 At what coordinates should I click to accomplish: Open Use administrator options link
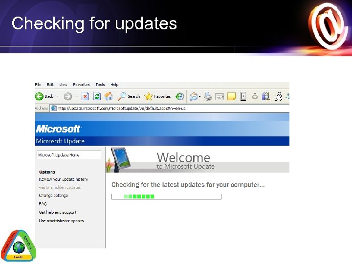coord(61,220)
